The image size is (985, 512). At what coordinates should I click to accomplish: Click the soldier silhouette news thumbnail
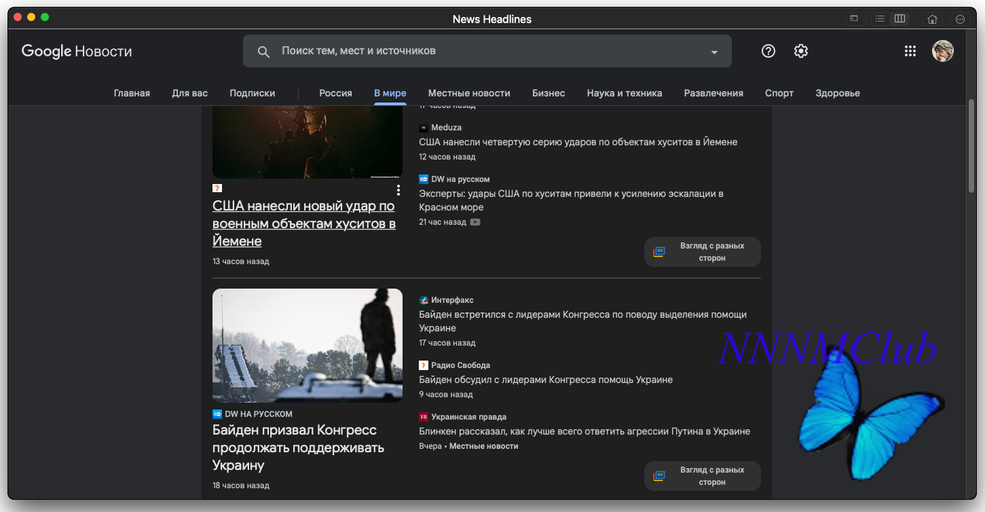[308, 346]
